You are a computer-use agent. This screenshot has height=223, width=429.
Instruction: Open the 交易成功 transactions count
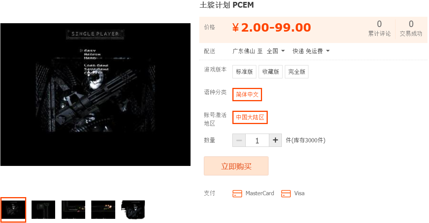click(x=411, y=29)
